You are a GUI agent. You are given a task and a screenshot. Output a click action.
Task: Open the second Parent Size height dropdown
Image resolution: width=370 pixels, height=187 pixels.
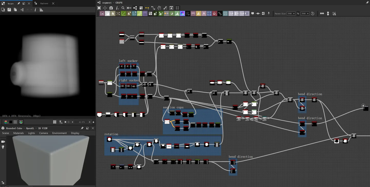[x=305, y=14]
